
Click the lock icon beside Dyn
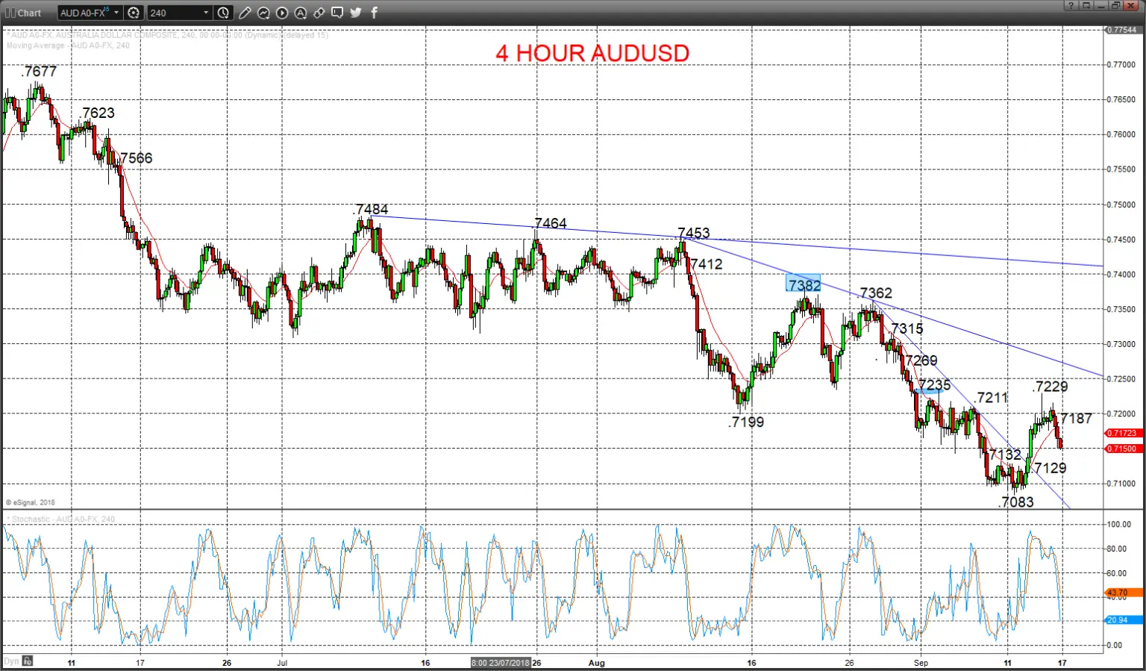coord(28,661)
